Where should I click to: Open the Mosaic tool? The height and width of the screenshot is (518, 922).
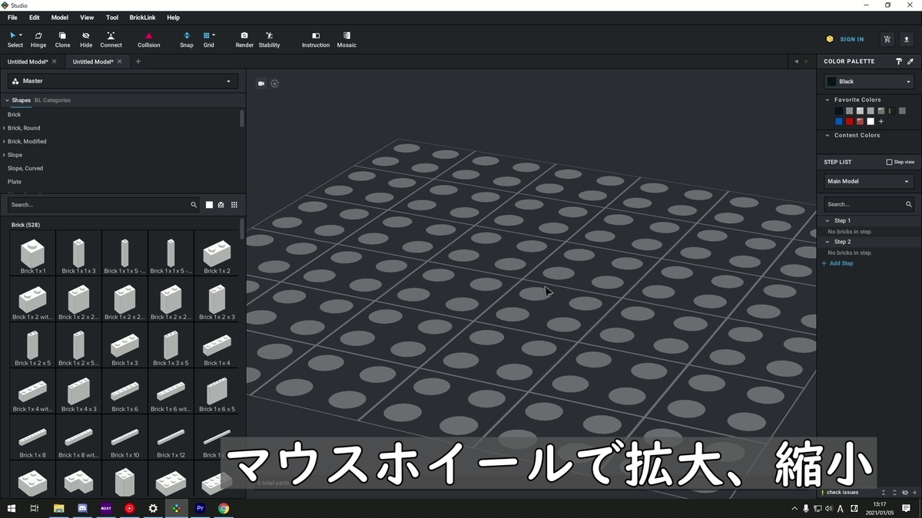(x=347, y=39)
